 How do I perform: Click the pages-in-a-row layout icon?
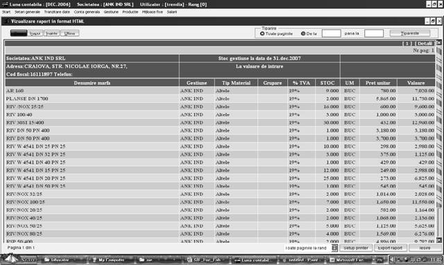pyautogui.click(x=334, y=248)
